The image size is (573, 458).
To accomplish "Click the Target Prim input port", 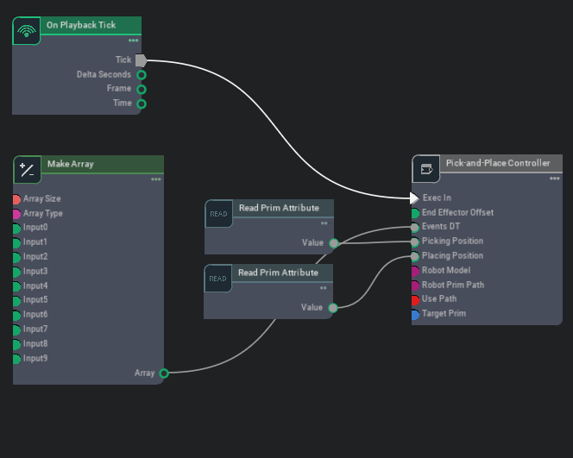I will (415, 315).
